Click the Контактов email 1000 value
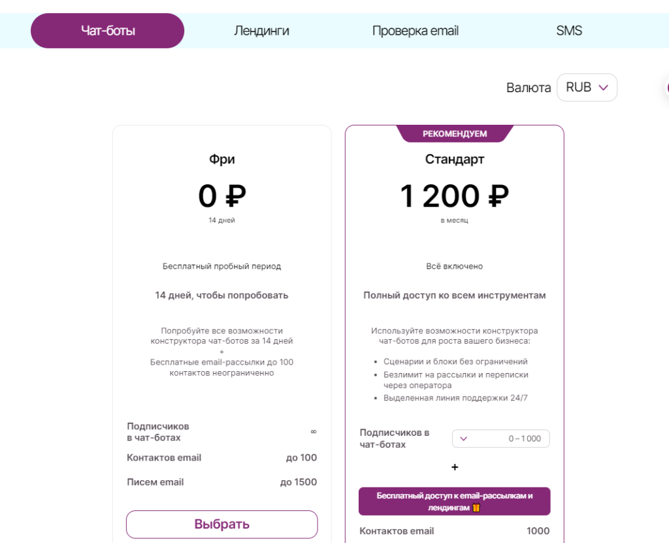Viewport: 669px width, 543px height. coord(538,531)
